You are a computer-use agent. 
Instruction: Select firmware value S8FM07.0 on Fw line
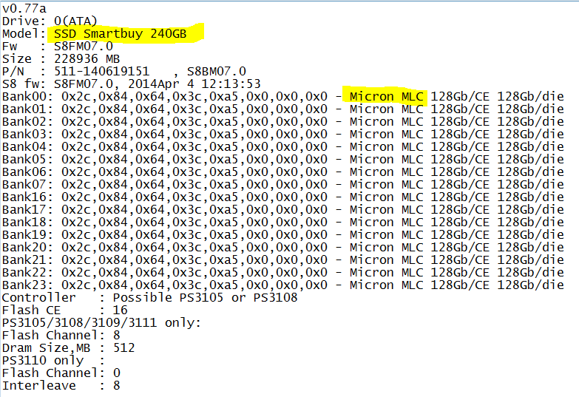pos(84,46)
